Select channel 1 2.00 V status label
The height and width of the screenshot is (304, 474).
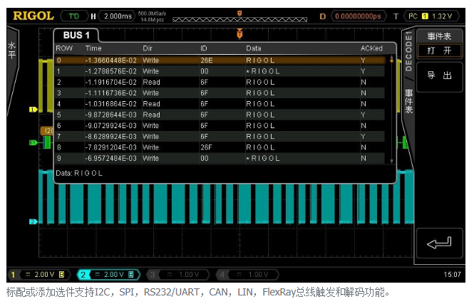point(41,275)
